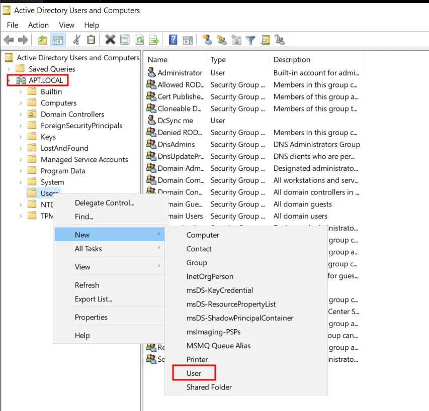
Task: Expand the Managed Service Accounts node
Action: [x=21, y=160]
